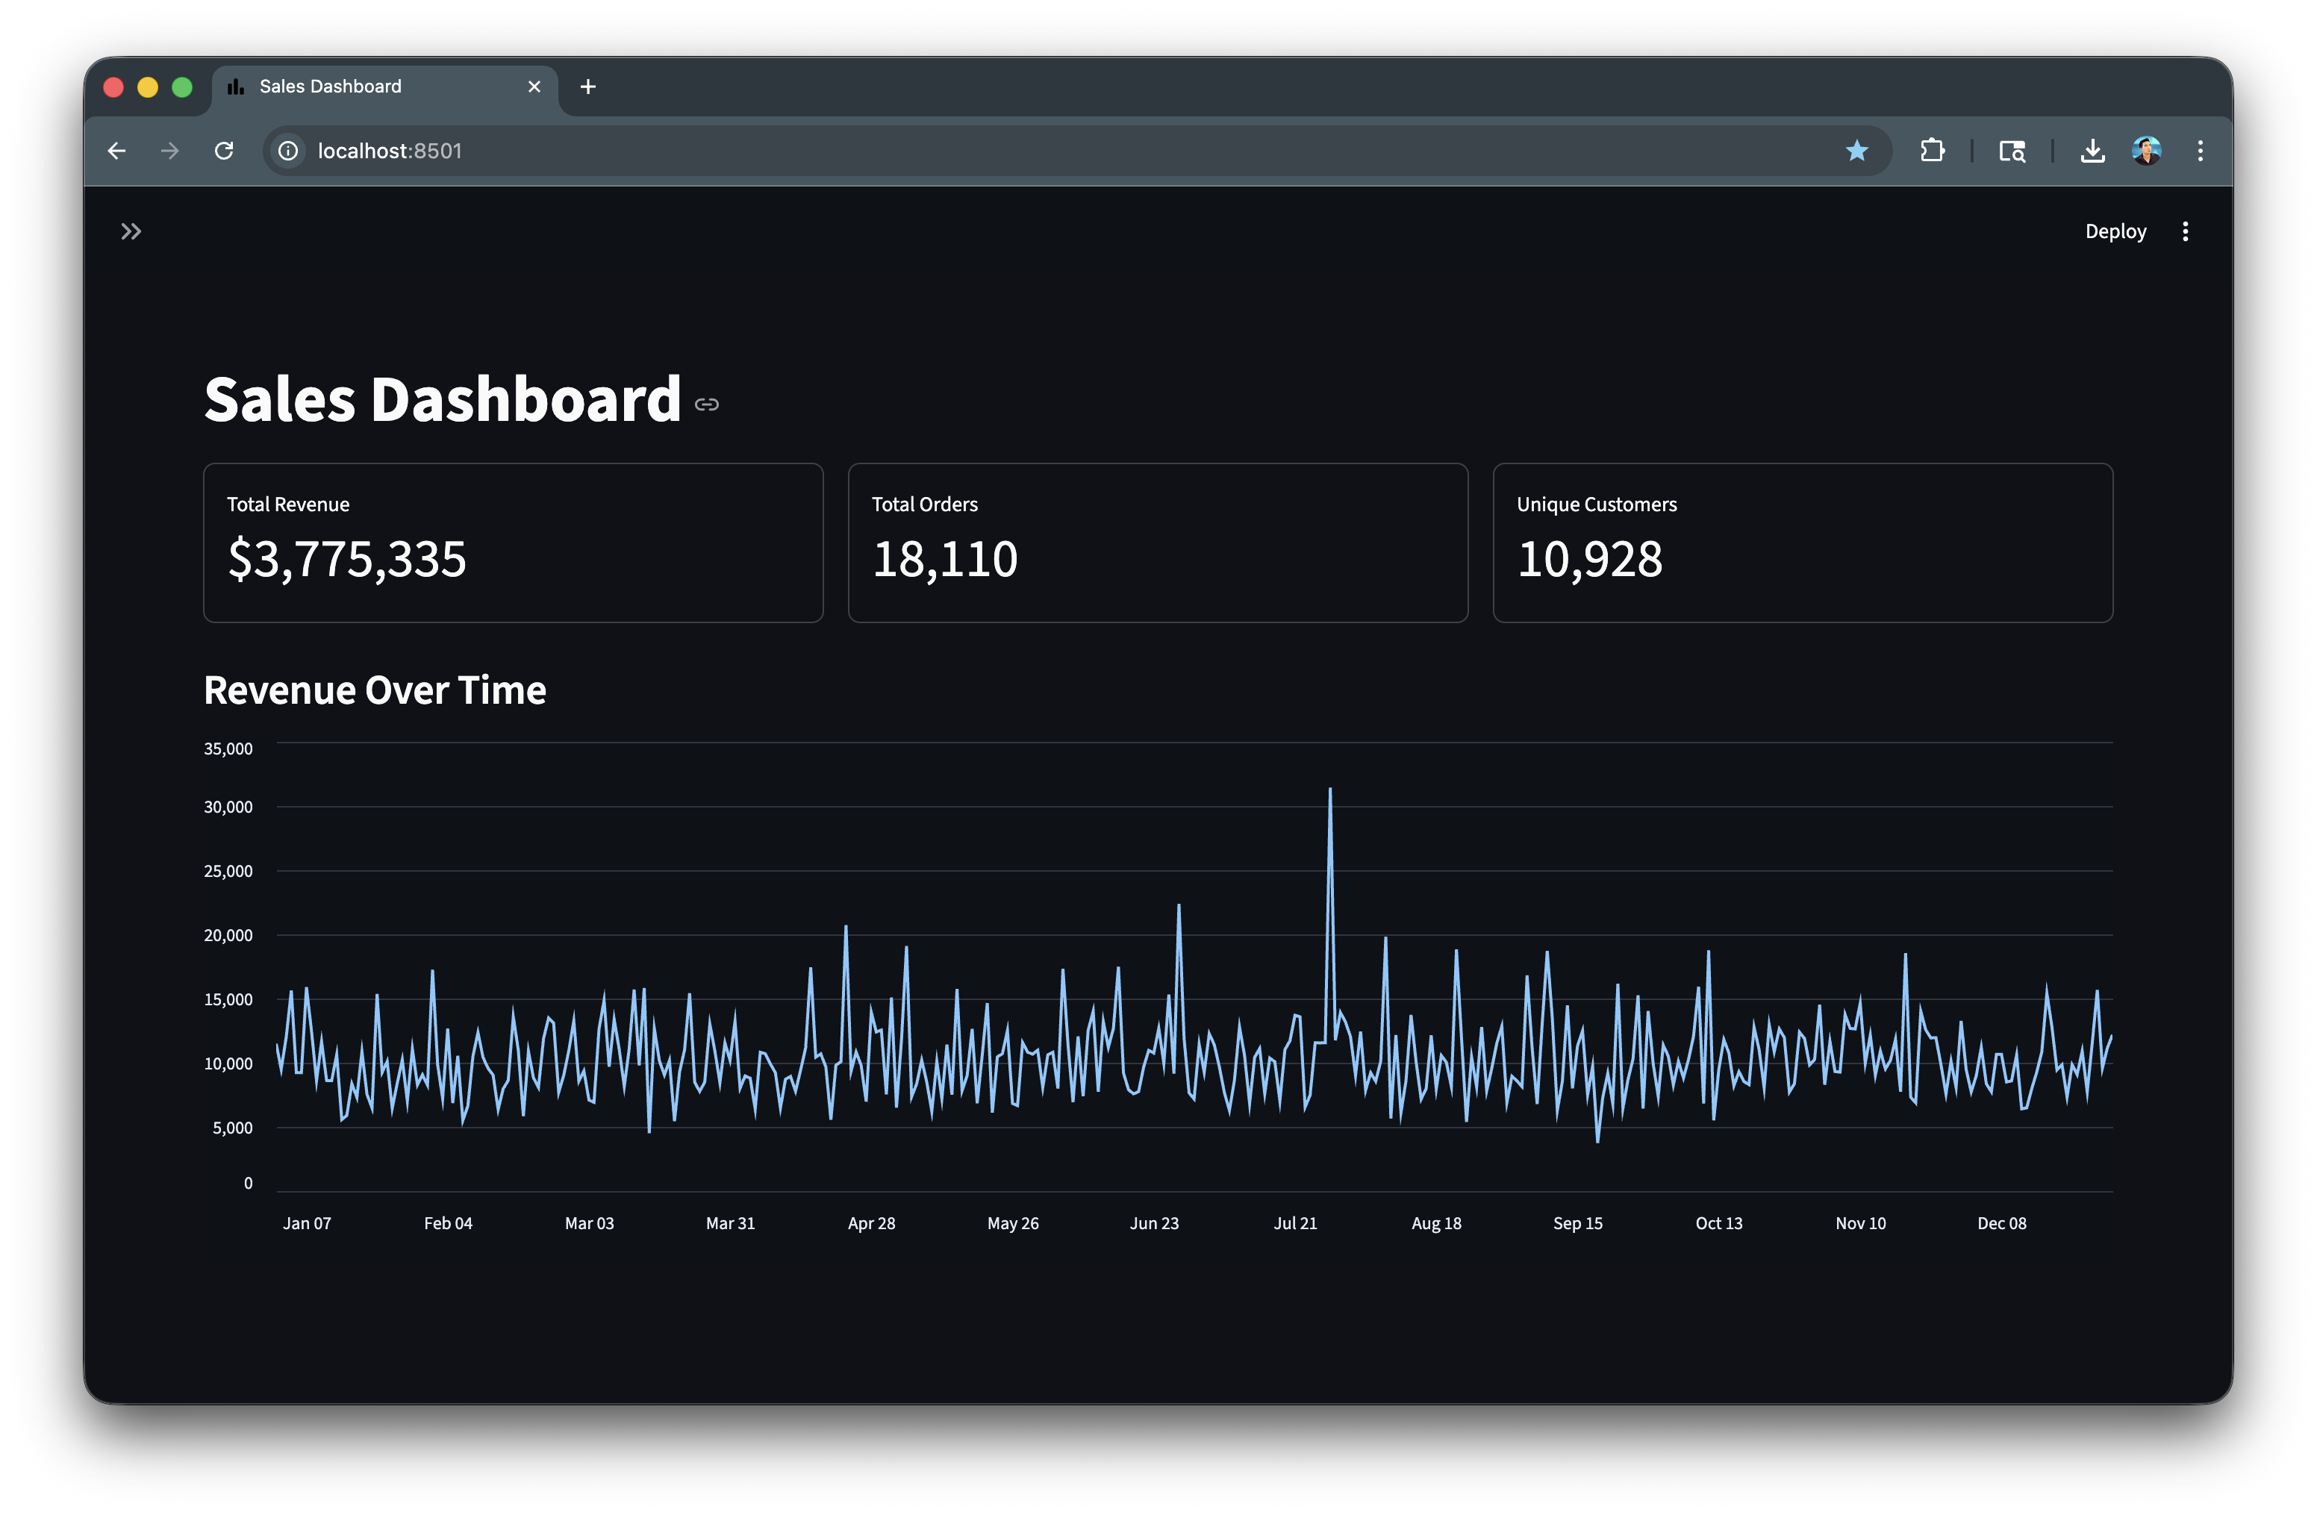2317x1515 pixels.
Task: Open a new browser tab
Action: click(588, 87)
